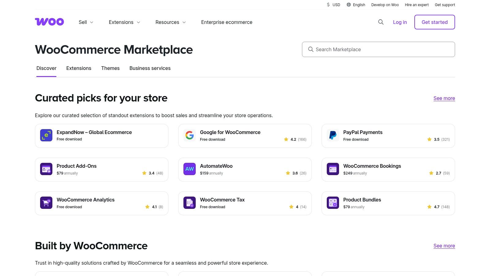Open the WooCommerce Tax title
The width and height of the screenshot is (490, 276).
coord(222,200)
